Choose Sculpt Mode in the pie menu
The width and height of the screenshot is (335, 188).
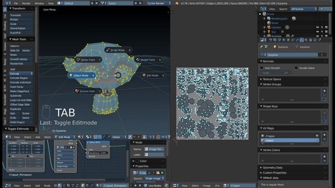pyautogui.click(x=118, y=50)
